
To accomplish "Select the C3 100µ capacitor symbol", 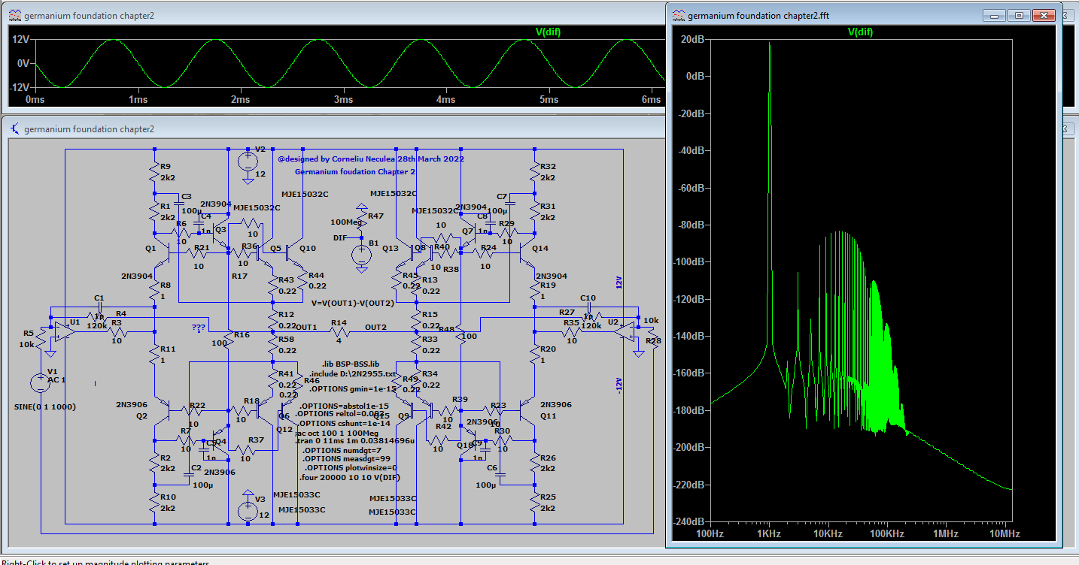I will click(x=180, y=204).
